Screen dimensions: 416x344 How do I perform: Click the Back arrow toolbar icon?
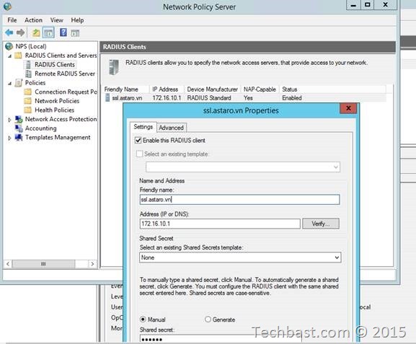click(x=9, y=32)
